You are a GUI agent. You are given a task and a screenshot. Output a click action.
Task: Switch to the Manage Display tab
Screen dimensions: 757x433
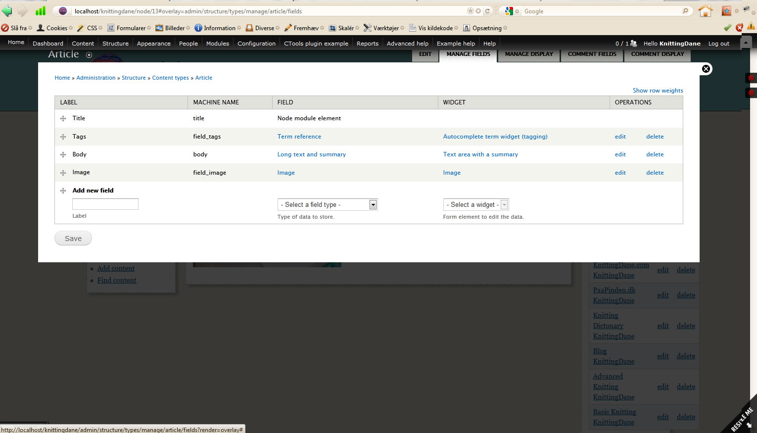[528, 54]
